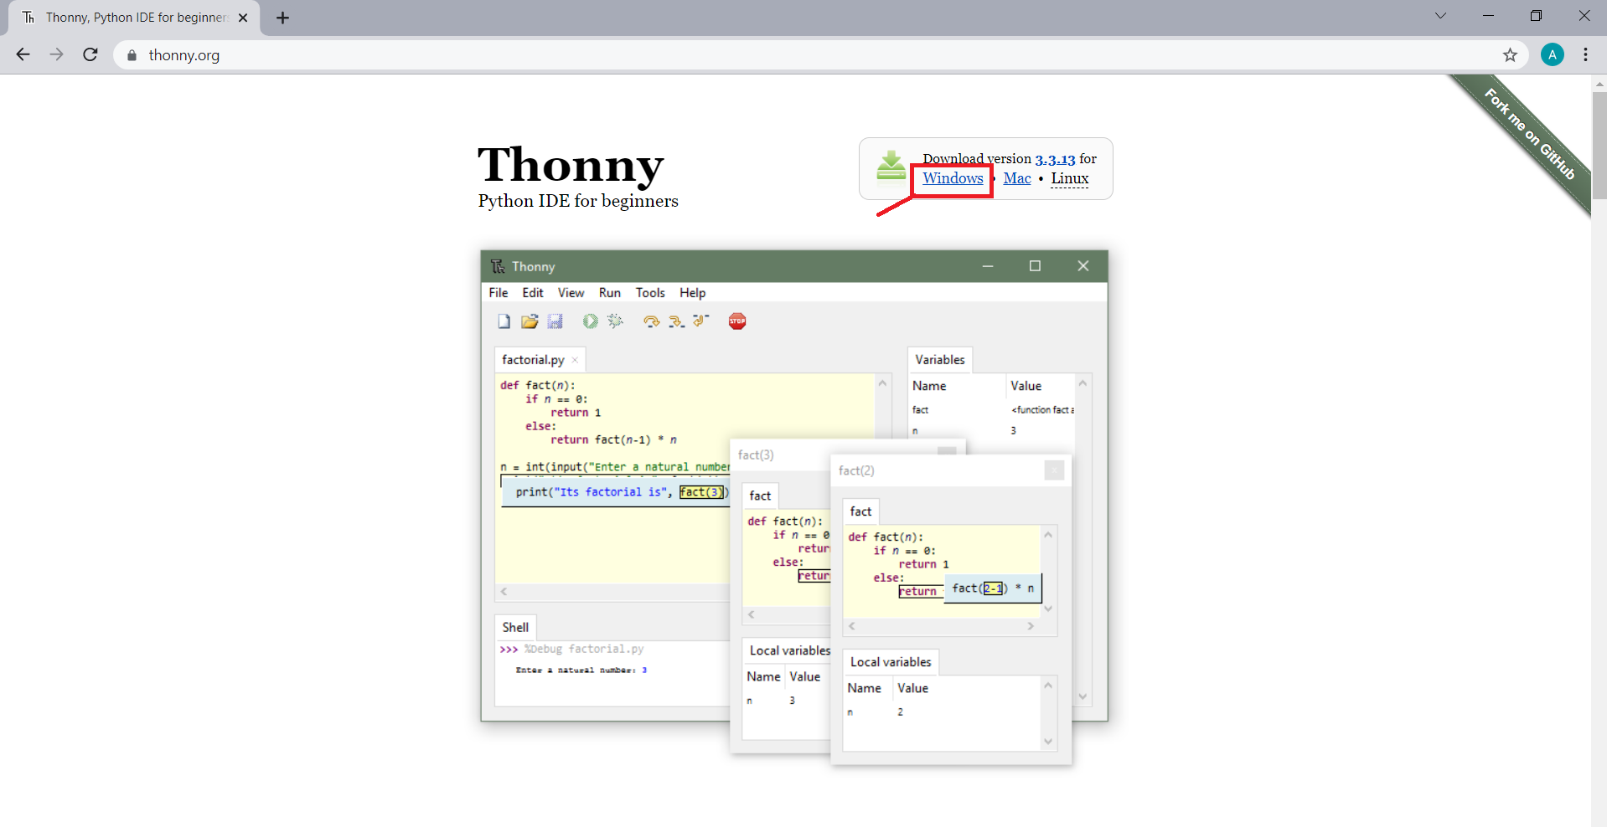Image resolution: width=1607 pixels, height=827 pixels.
Task: Click the red Stop icon in the Thonny screenshot
Action: [737, 321]
